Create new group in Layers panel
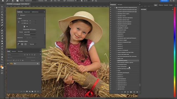This screenshot has width=177, height=99. tap(32, 92)
